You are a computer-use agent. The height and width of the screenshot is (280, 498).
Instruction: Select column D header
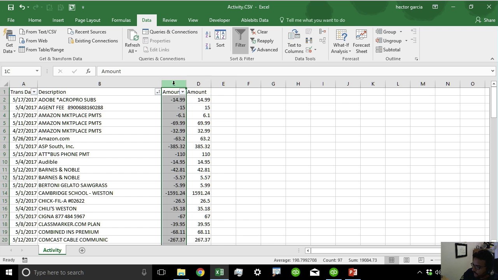coord(198,84)
